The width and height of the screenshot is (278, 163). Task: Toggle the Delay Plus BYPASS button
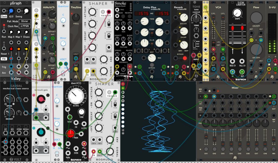click(x=152, y=65)
